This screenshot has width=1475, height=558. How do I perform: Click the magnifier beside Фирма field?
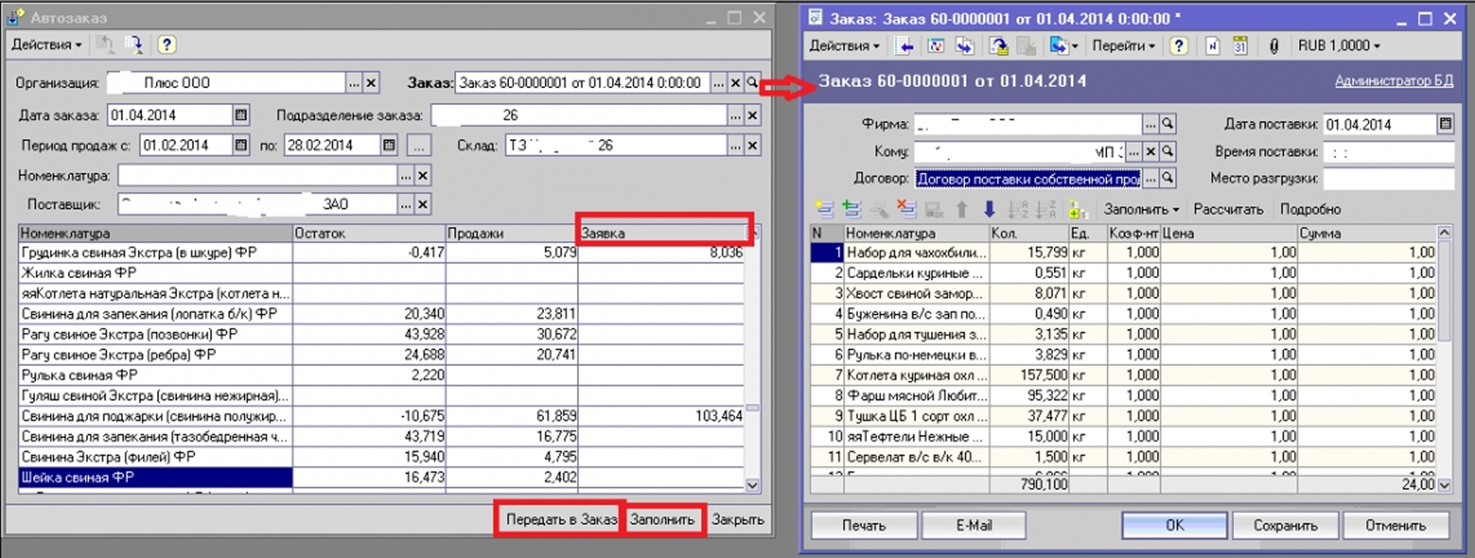tap(1168, 125)
